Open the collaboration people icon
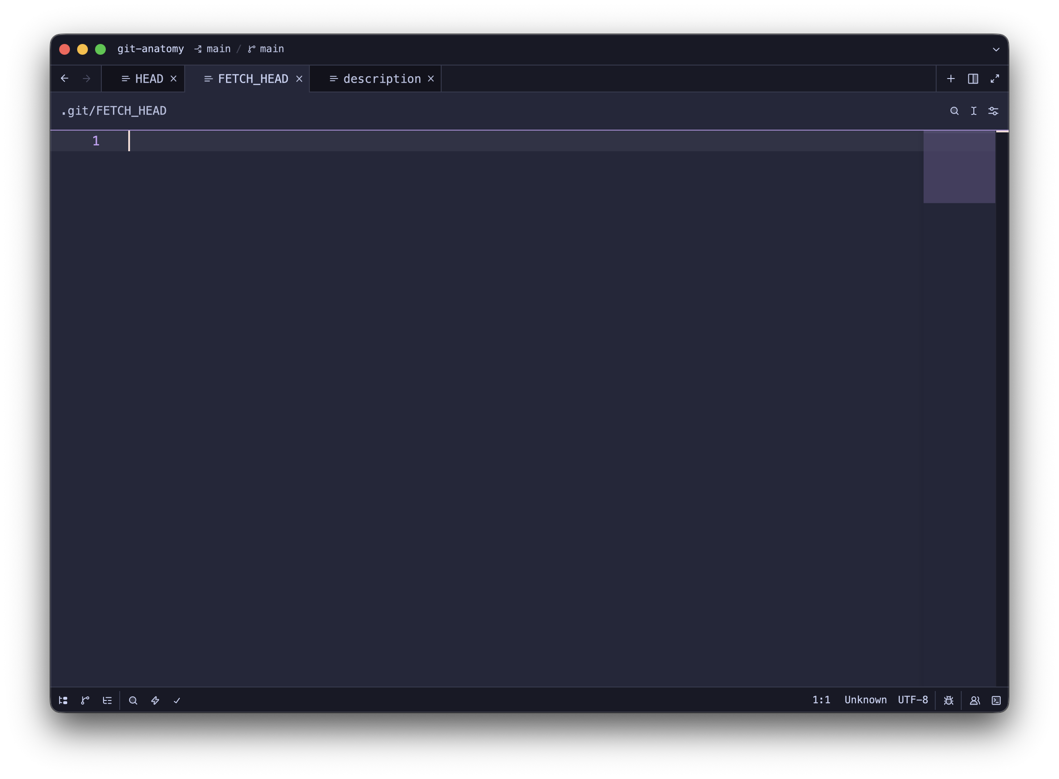Image resolution: width=1059 pixels, height=779 pixels. 975,700
